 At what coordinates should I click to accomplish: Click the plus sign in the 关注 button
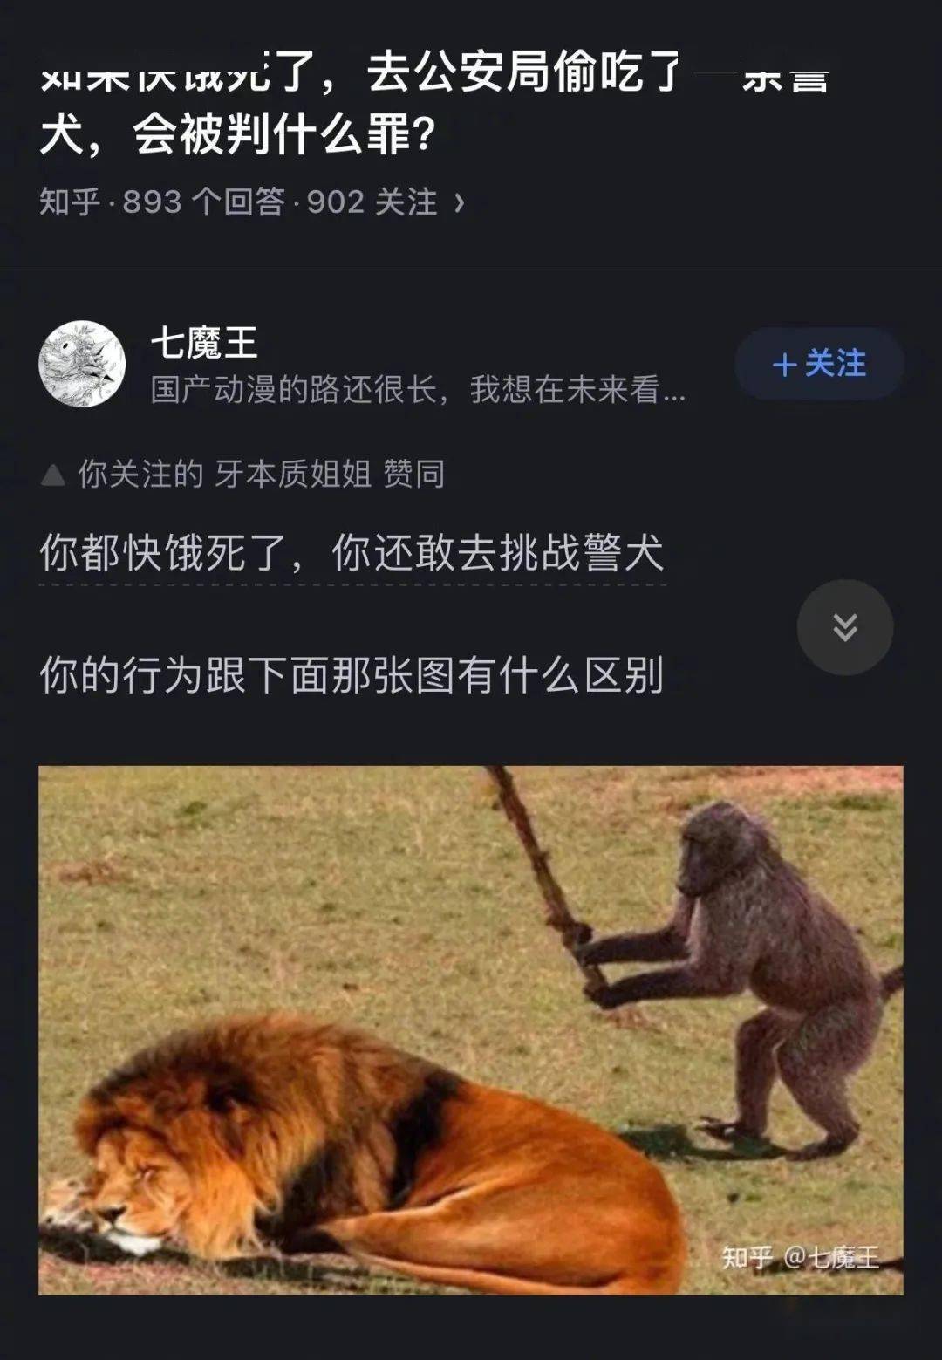785,365
